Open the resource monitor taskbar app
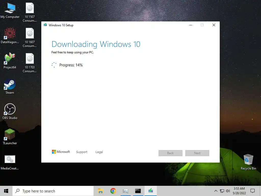This screenshot has width=261, height=196. tap(125, 191)
